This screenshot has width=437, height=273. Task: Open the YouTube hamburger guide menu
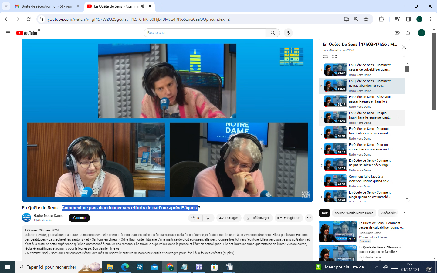tap(8, 33)
